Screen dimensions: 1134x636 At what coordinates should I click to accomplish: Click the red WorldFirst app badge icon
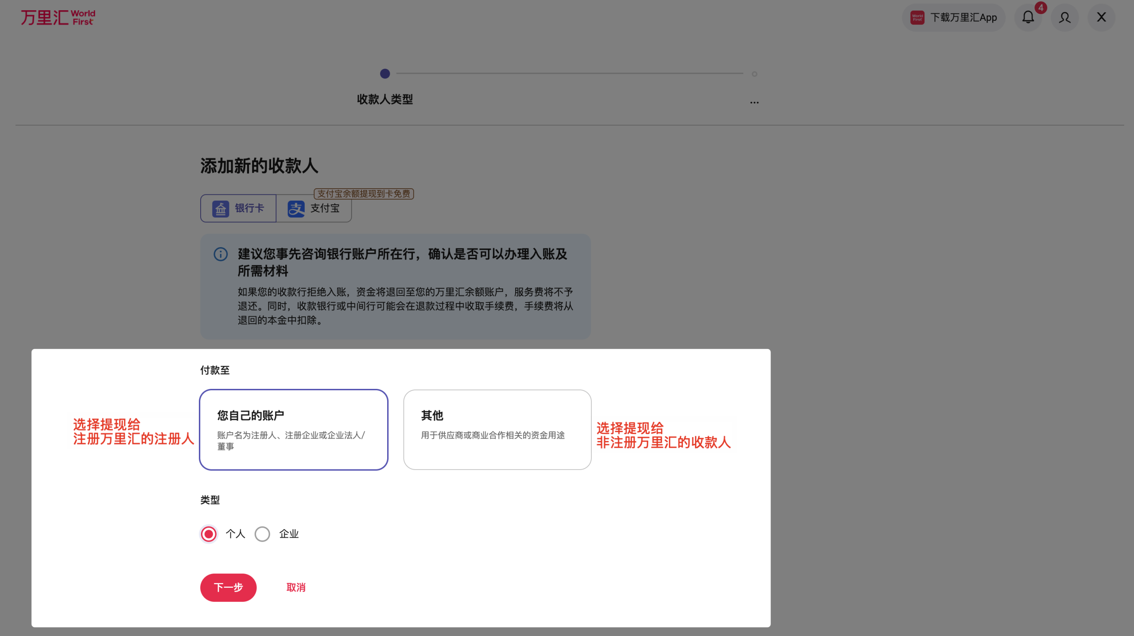coord(917,18)
